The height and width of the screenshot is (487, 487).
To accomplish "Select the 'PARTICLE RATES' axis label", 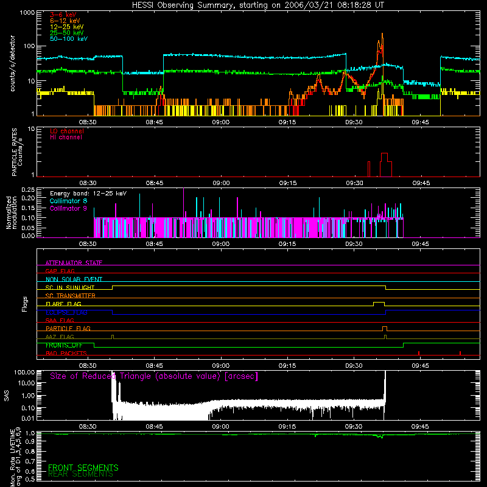I will 14,152.
